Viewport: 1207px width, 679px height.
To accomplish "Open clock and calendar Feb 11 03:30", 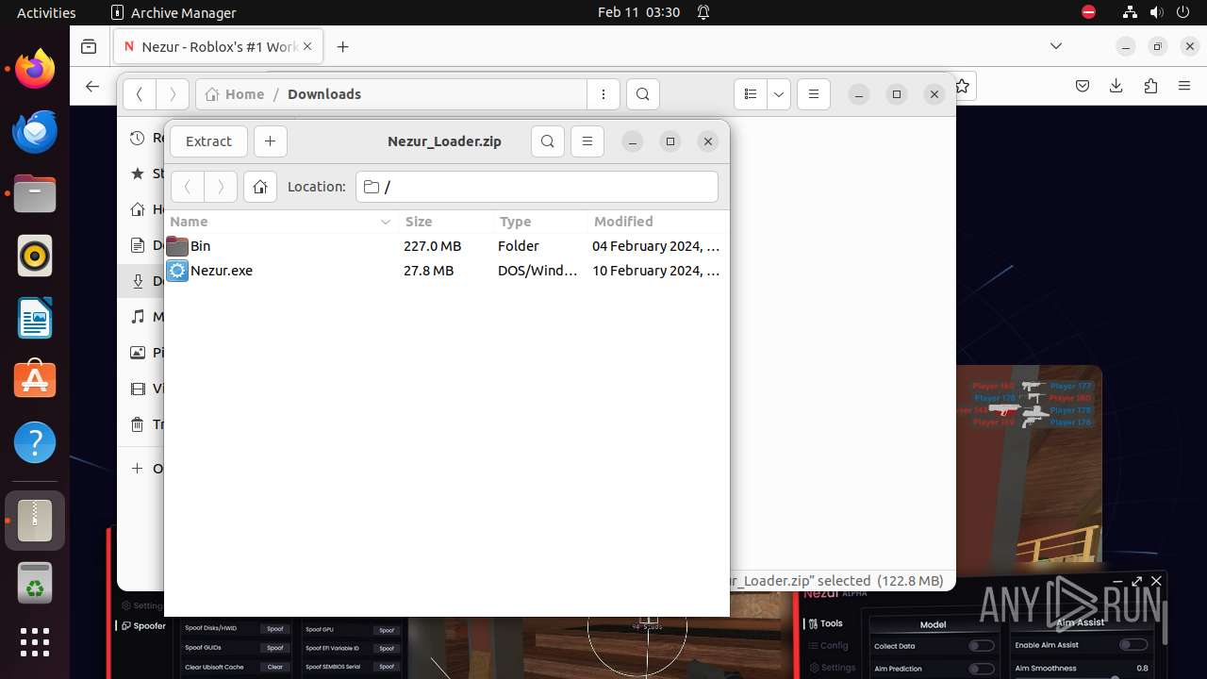I will pyautogui.click(x=638, y=12).
